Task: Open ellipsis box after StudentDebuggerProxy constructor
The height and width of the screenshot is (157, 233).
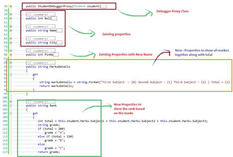Action: (x=103, y=7)
